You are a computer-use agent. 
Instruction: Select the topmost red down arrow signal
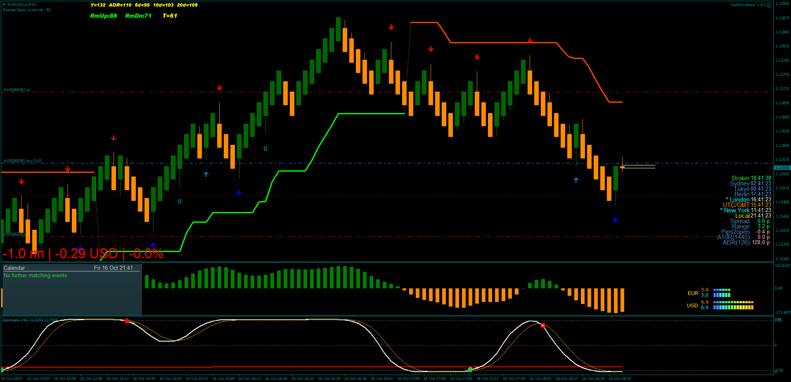[x=391, y=27]
